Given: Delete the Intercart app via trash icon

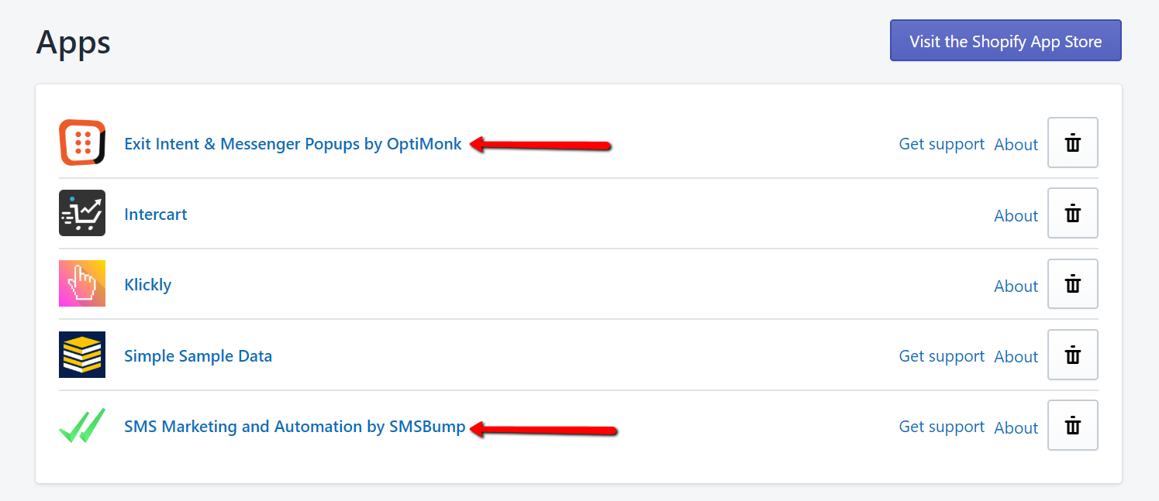Looking at the screenshot, I should tap(1073, 213).
